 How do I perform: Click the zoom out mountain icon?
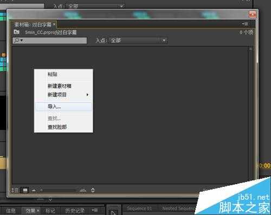coord(34,190)
